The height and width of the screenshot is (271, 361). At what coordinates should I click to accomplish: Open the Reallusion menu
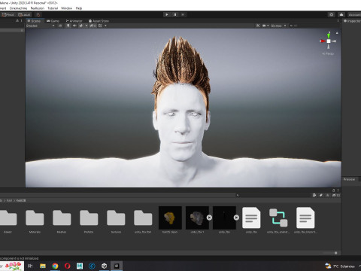37,8
